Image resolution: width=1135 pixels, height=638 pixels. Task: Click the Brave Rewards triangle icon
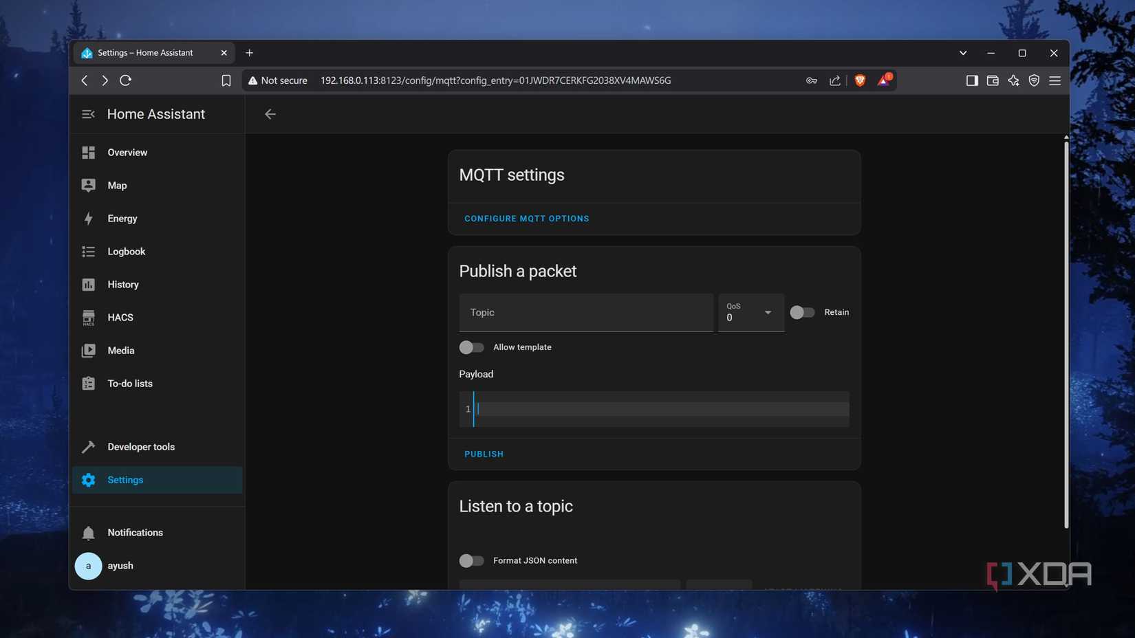[x=883, y=80]
